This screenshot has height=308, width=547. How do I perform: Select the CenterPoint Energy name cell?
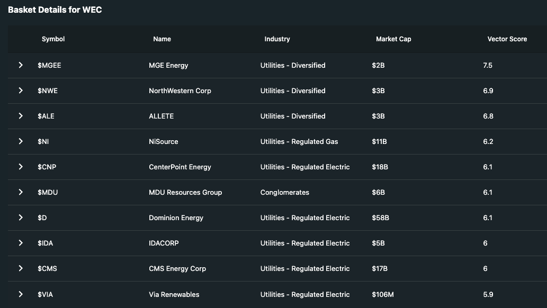coord(180,167)
